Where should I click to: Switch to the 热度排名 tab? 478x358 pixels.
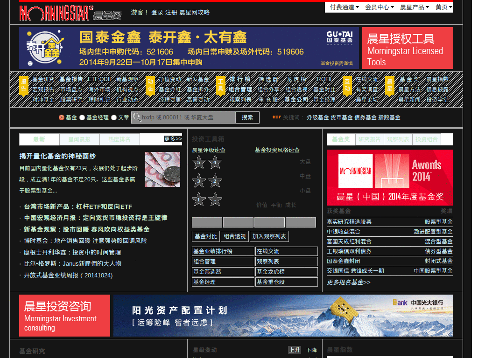click(x=119, y=139)
